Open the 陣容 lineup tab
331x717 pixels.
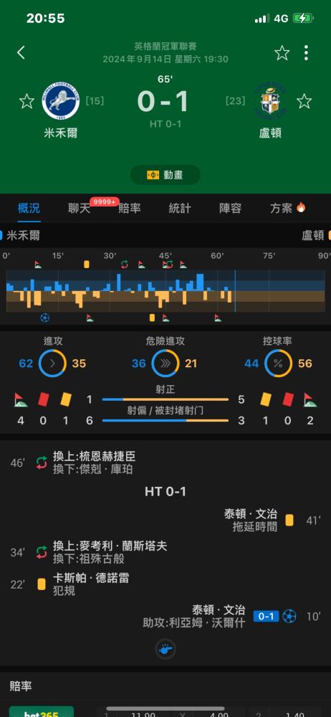point(230,209)
